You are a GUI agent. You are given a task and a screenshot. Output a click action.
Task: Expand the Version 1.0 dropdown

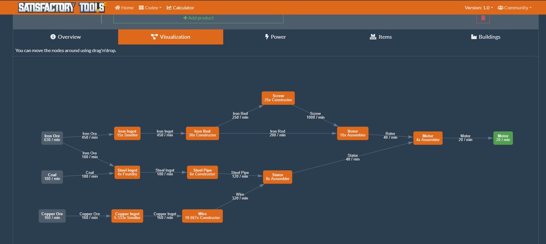tap(478, 8)
